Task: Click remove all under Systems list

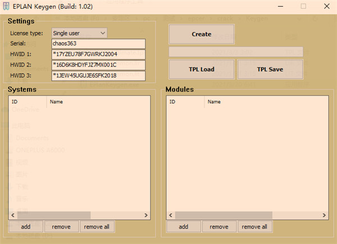Action: click(97, 227)
